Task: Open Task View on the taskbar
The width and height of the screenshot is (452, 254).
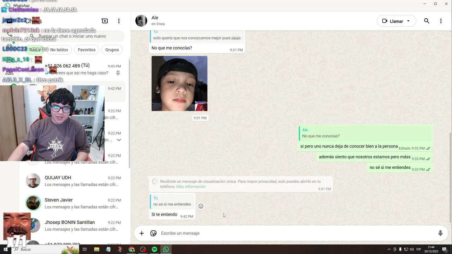Action: [85, 249]
